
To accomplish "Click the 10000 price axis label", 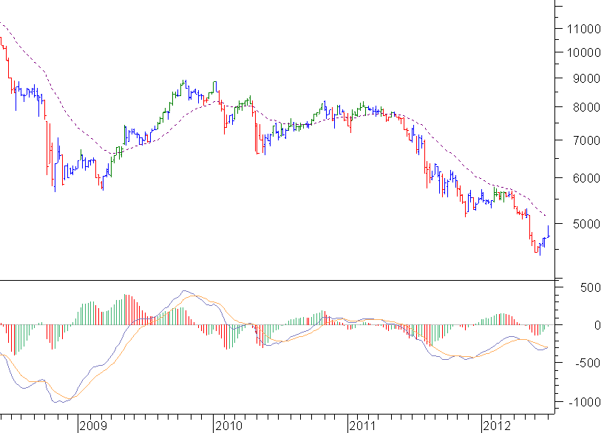I will point(583,52).
